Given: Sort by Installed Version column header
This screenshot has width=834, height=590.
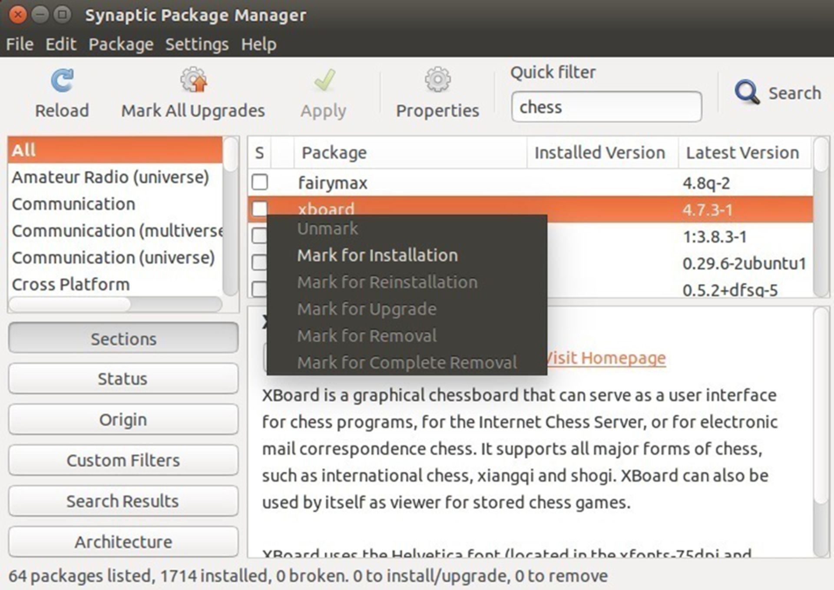Looking at the screenshot, I should [x=602, y=152].
